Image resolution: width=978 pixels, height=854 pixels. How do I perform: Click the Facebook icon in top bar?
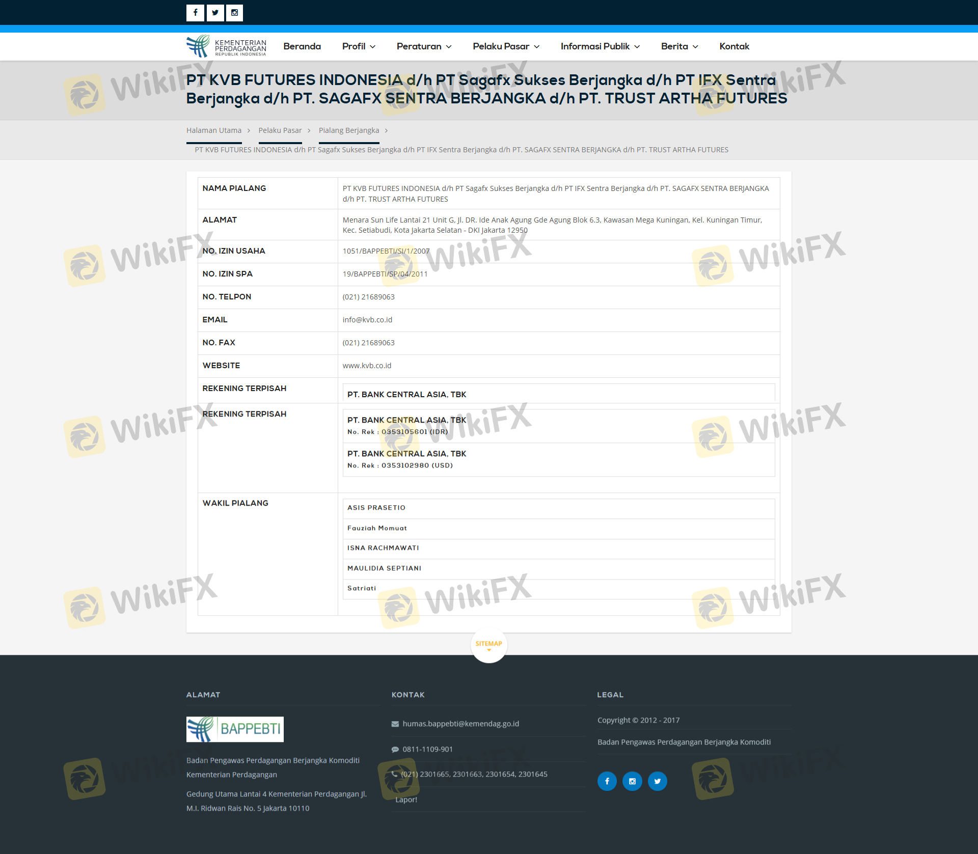pos(195,13)
